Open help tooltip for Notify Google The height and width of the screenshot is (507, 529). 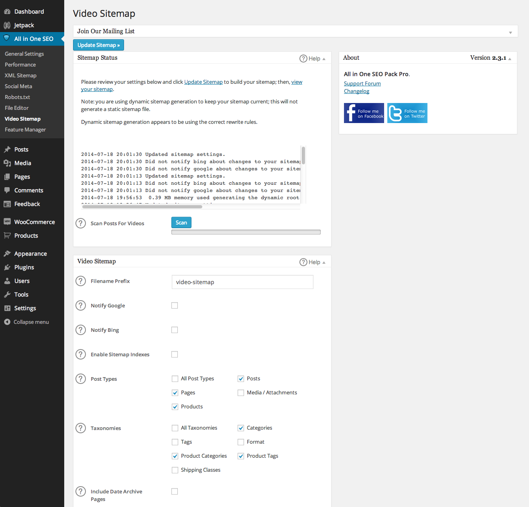(x=81, y=305)
